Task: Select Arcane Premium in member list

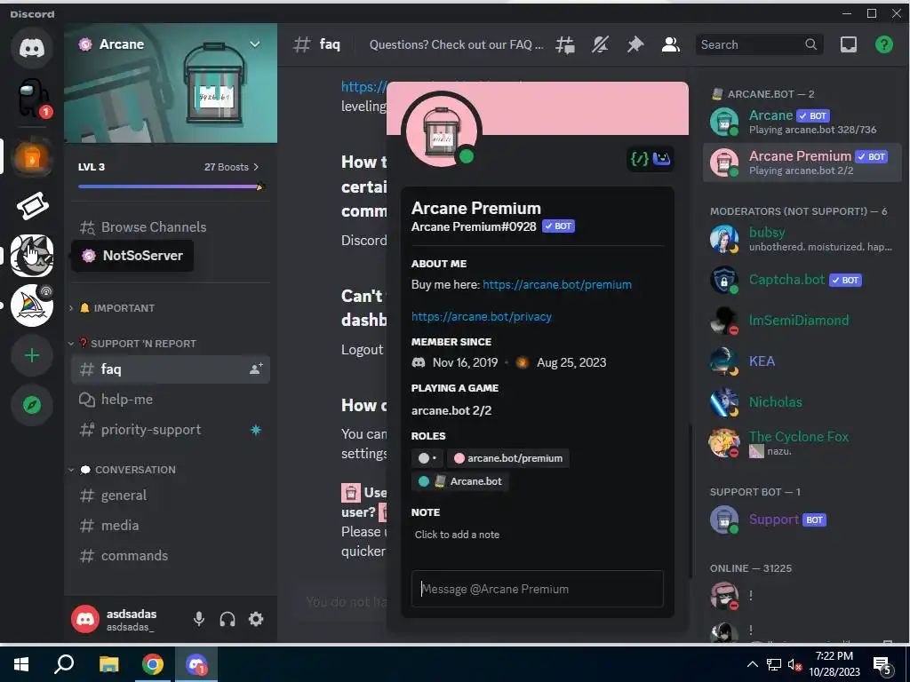Action: point(802,163)
